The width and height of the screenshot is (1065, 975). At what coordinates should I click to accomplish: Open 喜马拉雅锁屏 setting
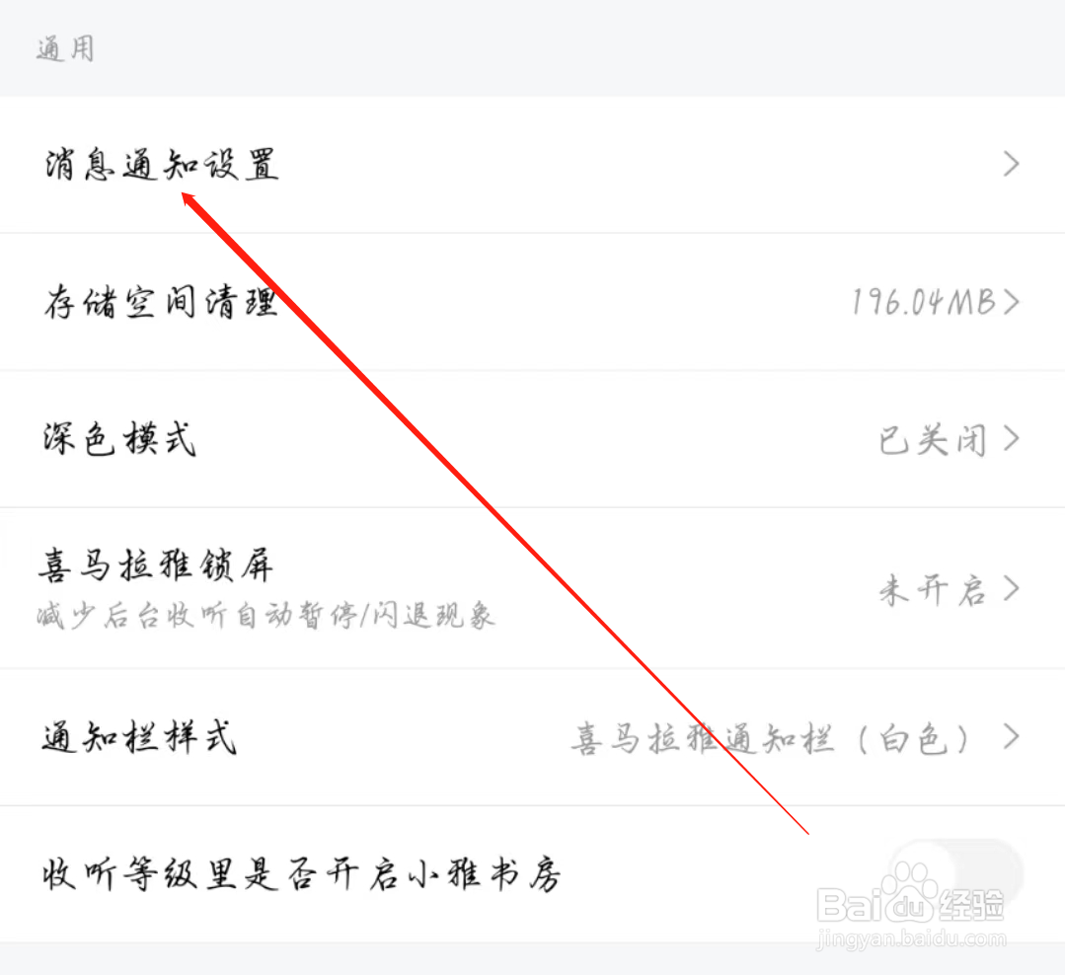tap(533, 588)
